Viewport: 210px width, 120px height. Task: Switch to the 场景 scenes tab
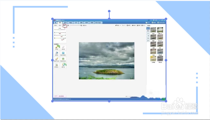pos(86,23)
